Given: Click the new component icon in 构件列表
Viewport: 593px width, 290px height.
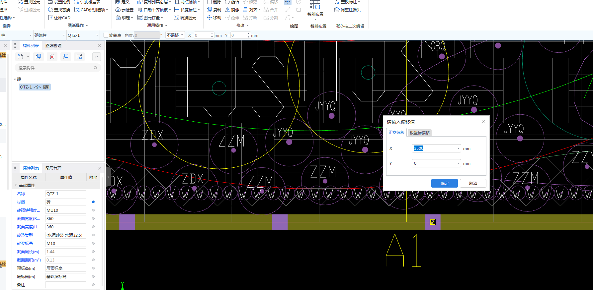Looking at the screenshot, I should [21, 57].
